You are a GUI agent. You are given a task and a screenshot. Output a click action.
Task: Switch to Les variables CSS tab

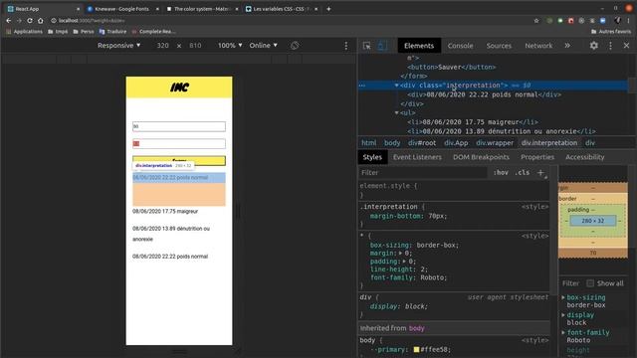(x=281, y=9)
